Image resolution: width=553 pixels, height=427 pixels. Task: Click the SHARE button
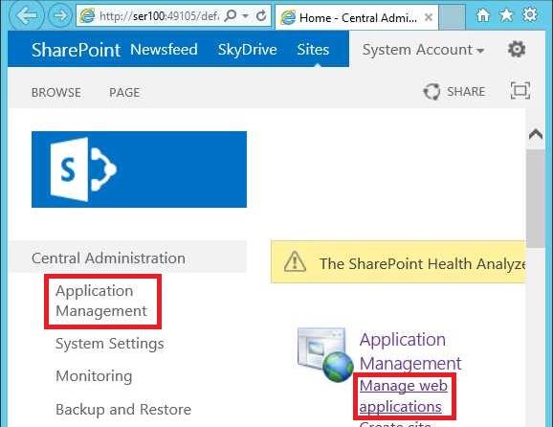pos(454,91)
